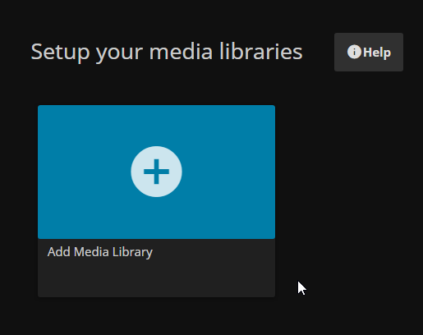Click the Setup your media libraries heading
The width and height of the screenshot is (423, 335).
point(167,52)
